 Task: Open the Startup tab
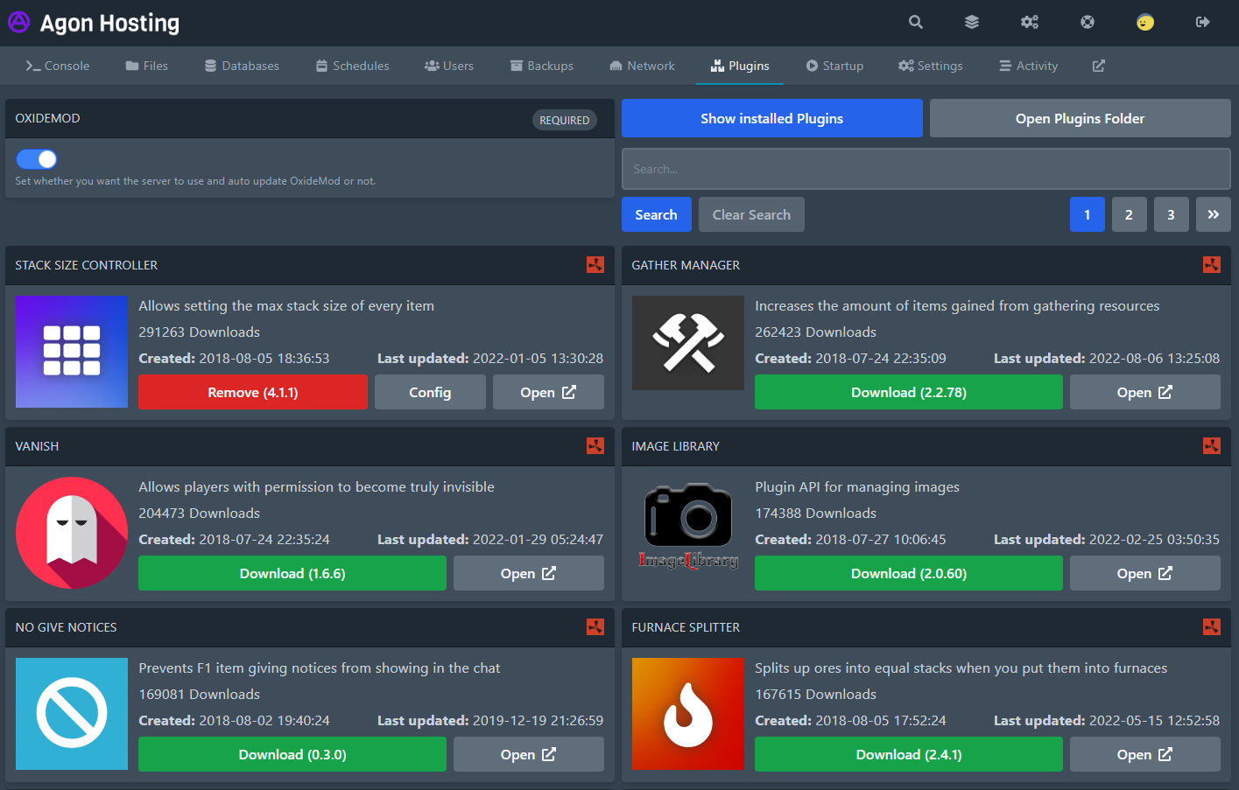coord(835,66)
